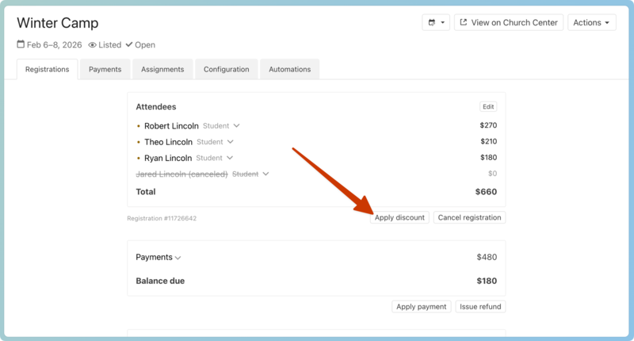The width and height of the screenshot is (634, 341).
Task: Click the Apply discount button
Action: [x=399, y=217]
